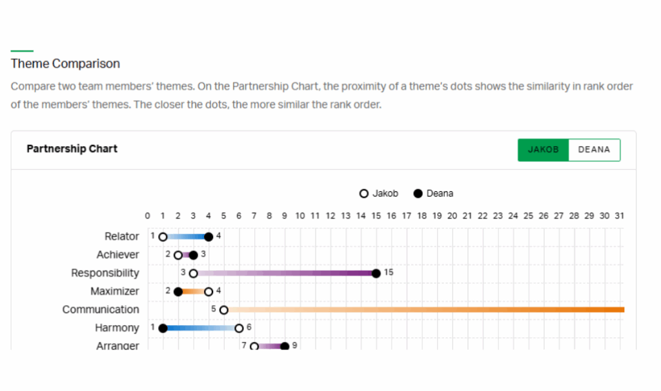Image resolution: width=661 pixels, height=391 pixels.
Task: Click the orange Communication gradient bar
Action: (424, 310)
